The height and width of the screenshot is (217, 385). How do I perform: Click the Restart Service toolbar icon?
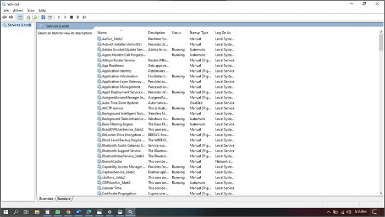(85, 17)
